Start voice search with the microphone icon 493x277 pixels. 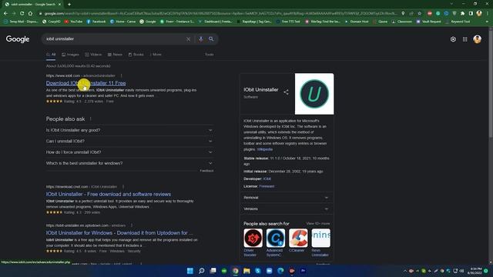click(200, 39)
